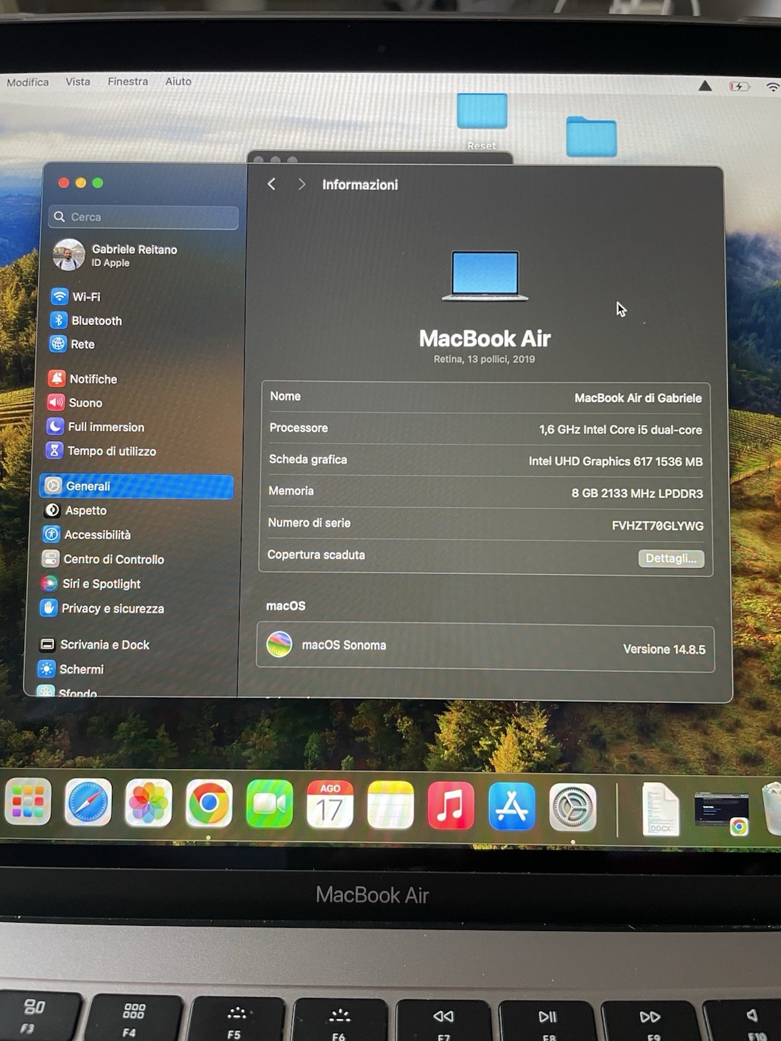
Task: Open the Aiuto menu
Action: 178,81
